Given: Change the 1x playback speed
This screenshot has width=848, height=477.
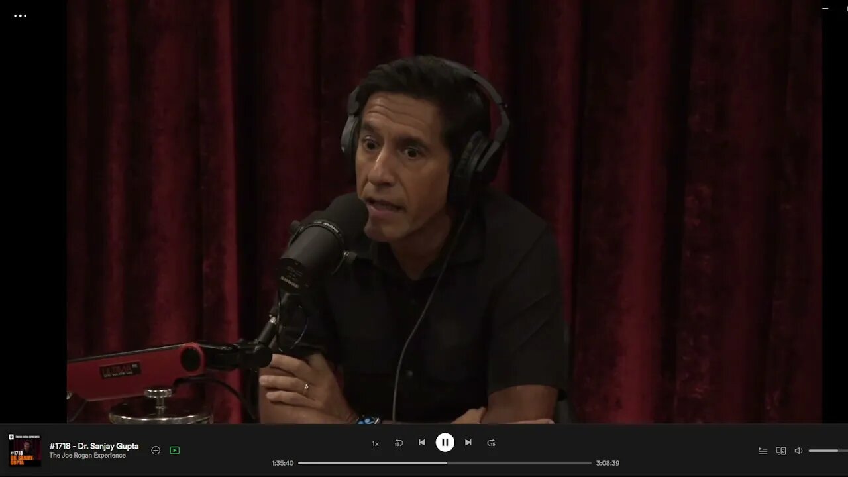Looking at the screenshot, I should [x=375, y=443].
